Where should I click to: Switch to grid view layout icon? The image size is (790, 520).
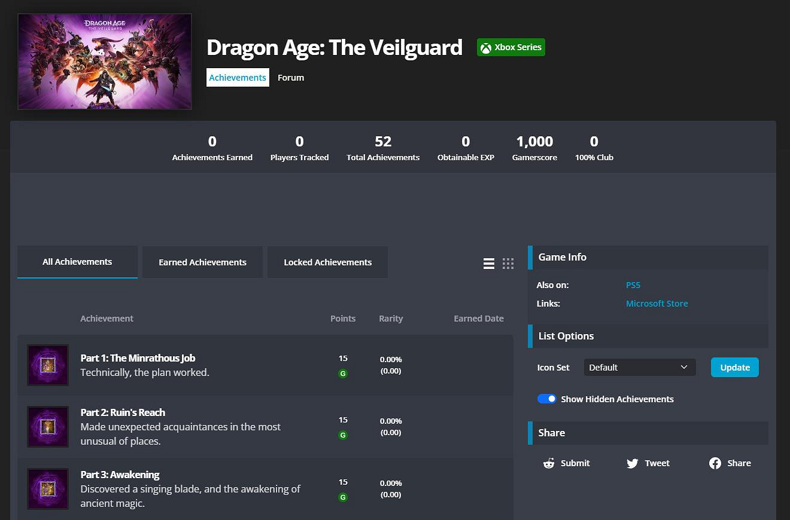(508, 264)
